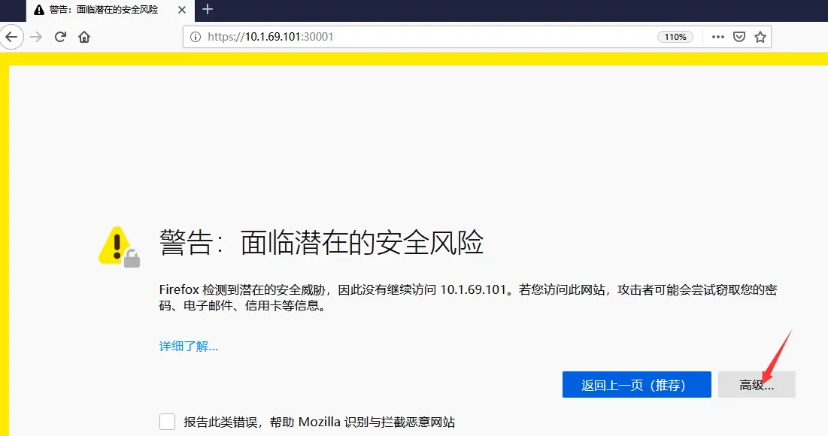828x436 pixels.
Task: Open the Firefox home page icon
Action: click(x=84, y=37)
